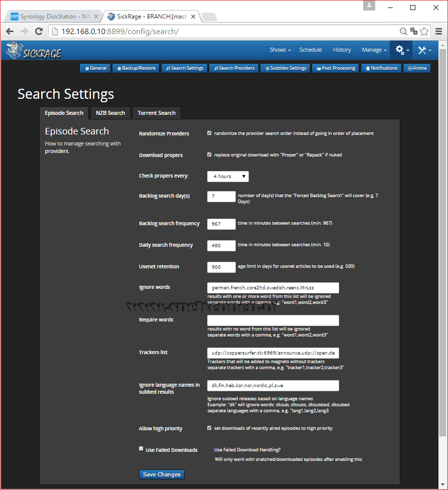Click the Daily search frequency field

[x=221, y=246]
